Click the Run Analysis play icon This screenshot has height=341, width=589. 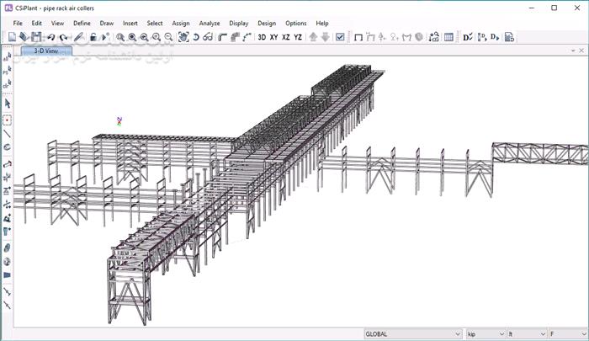point(106,37)
